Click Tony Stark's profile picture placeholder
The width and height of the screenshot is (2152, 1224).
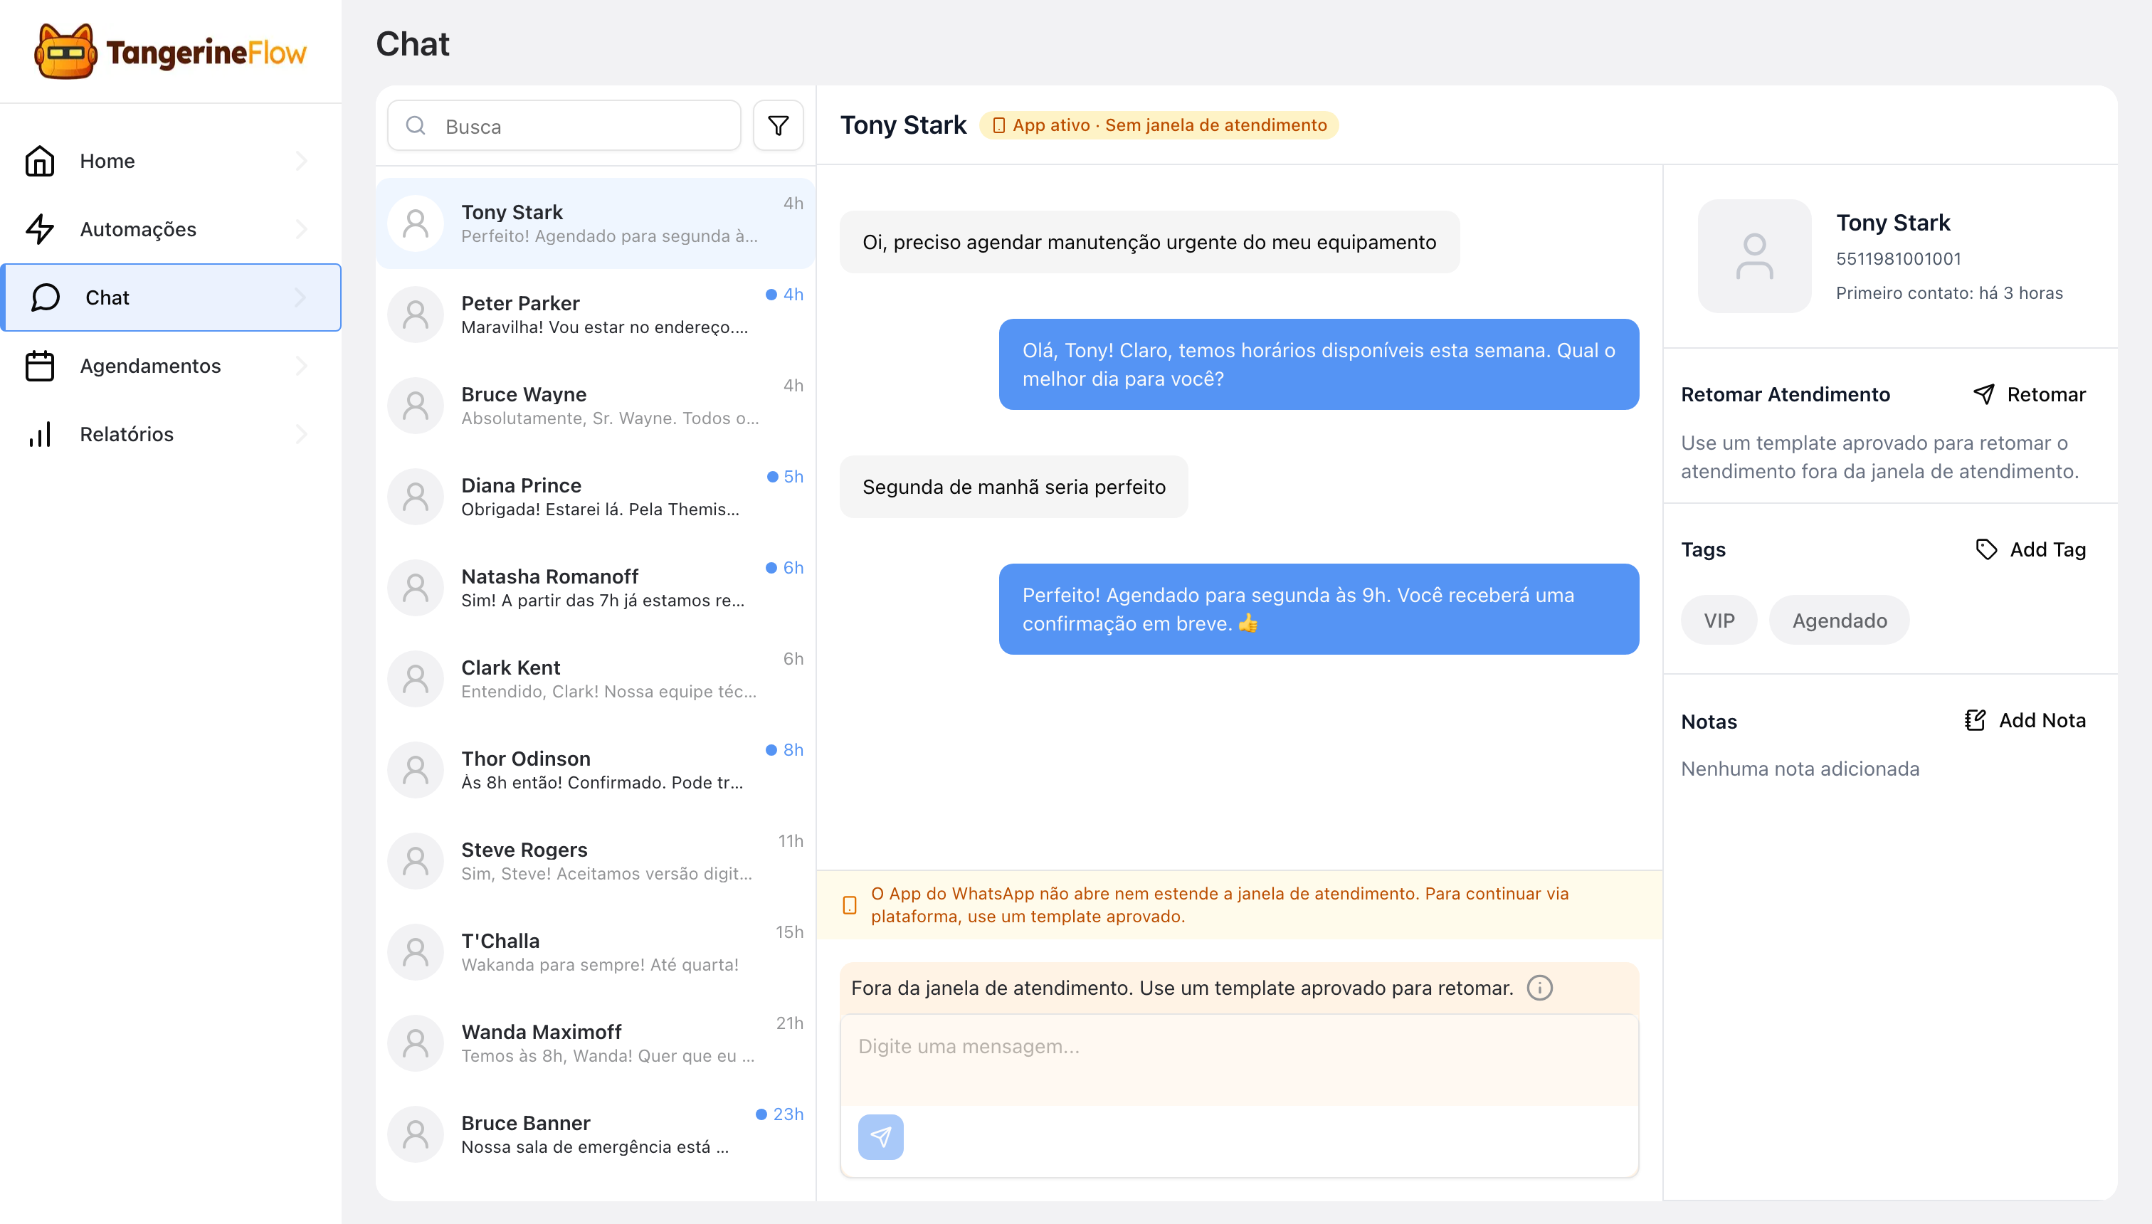point(1754,256)
